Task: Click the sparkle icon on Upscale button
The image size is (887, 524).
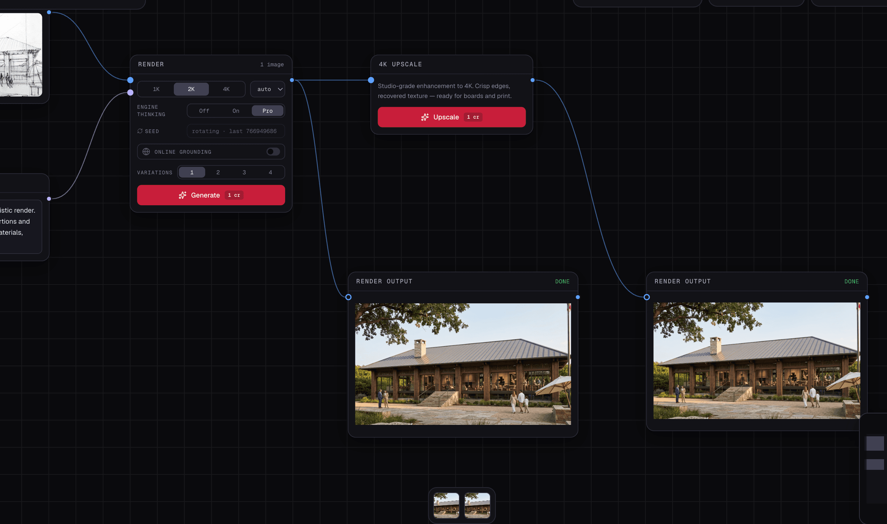Action: [x=425, y=117]
